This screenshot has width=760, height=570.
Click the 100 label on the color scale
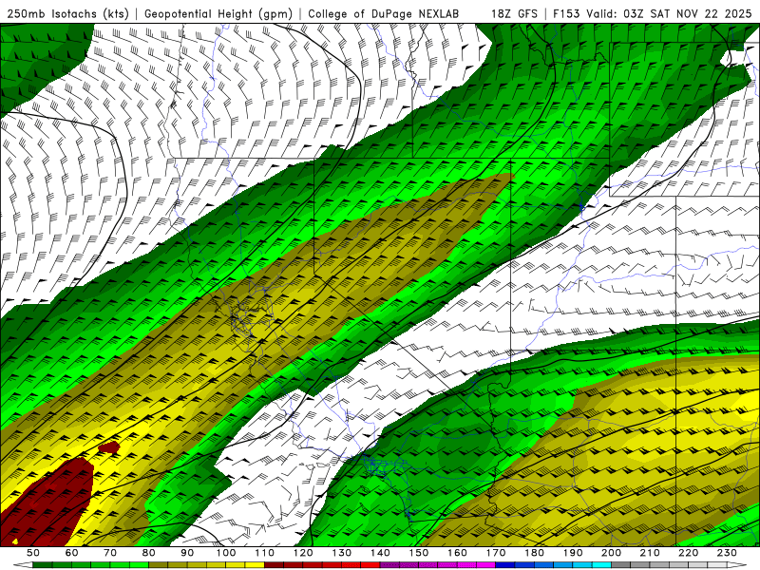point(226,553)
